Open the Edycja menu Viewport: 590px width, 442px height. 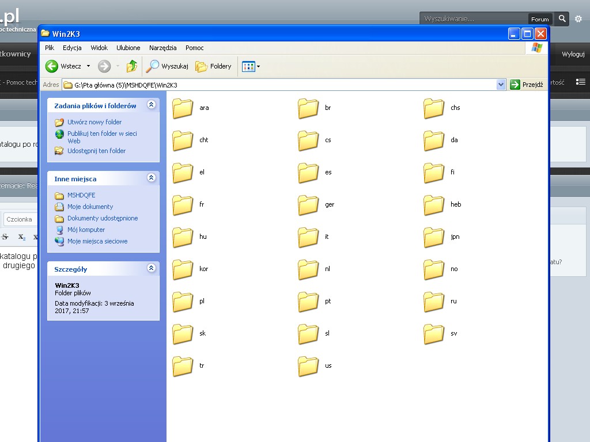click(72, 48)
